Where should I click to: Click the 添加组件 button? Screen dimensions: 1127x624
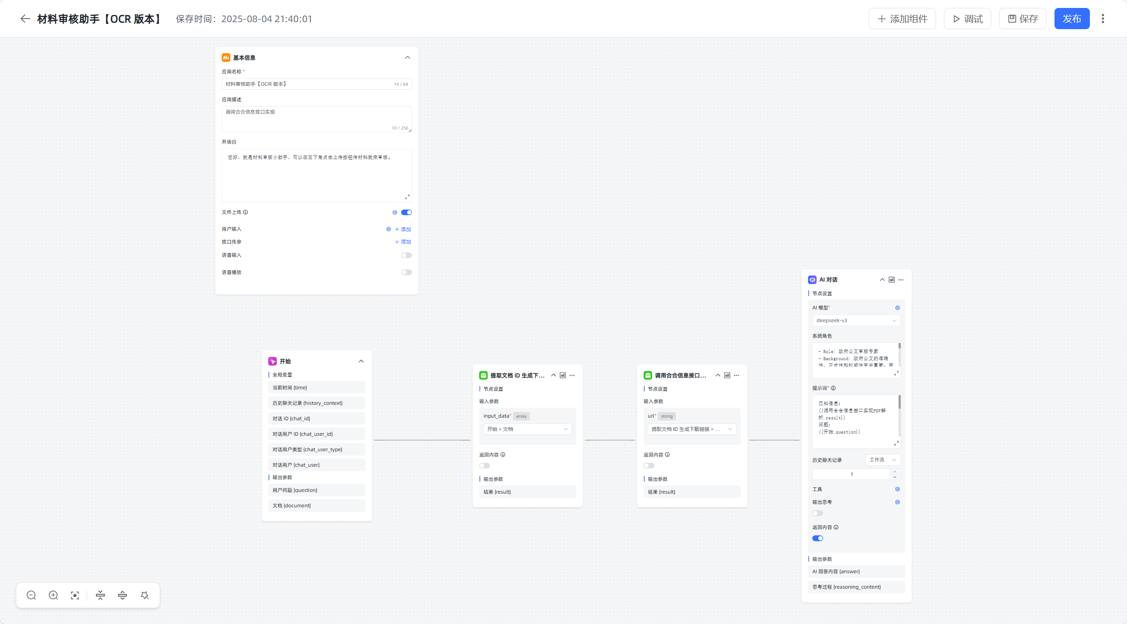(902, 19)
